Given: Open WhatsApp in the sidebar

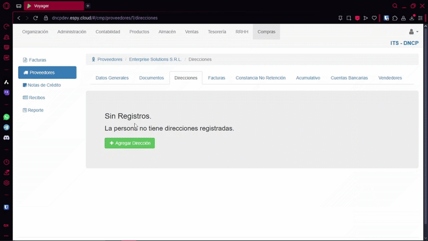Looking at the screenshot, I should (x=6, y=117).
